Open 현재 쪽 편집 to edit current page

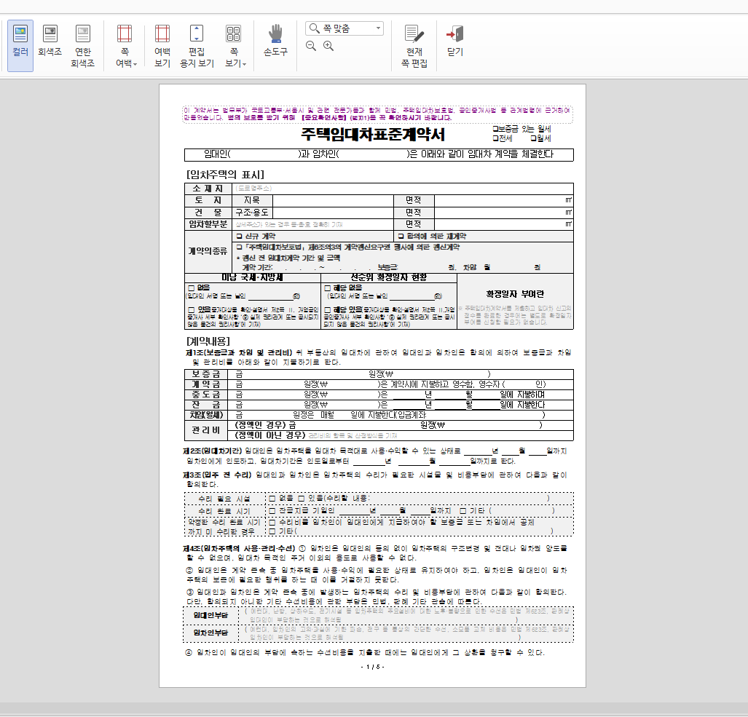pos(414,45)
